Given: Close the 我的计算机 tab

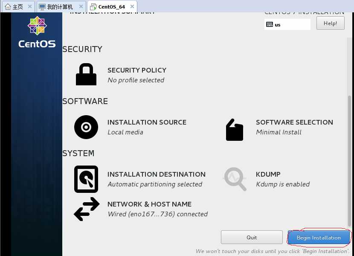Looking at the screenshot, I should (81, 6).
